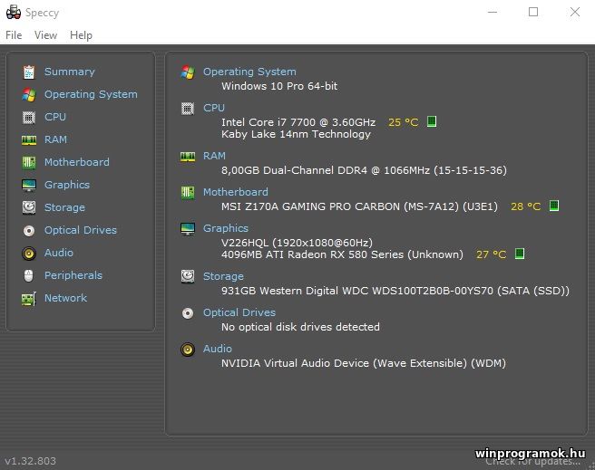Click the green motherboard temperature indicator
This screenshot has height=470, width=595.
554,206
